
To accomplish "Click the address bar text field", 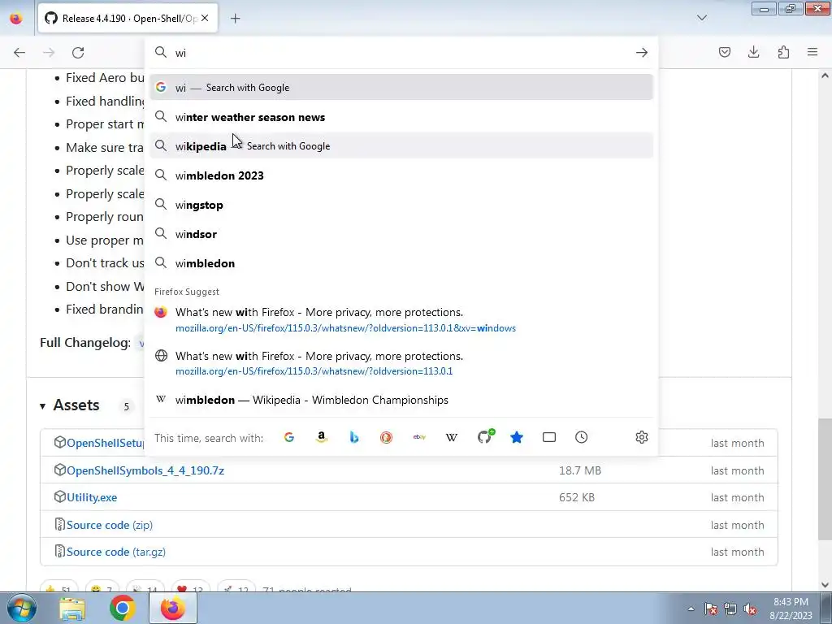I will 401,53.
